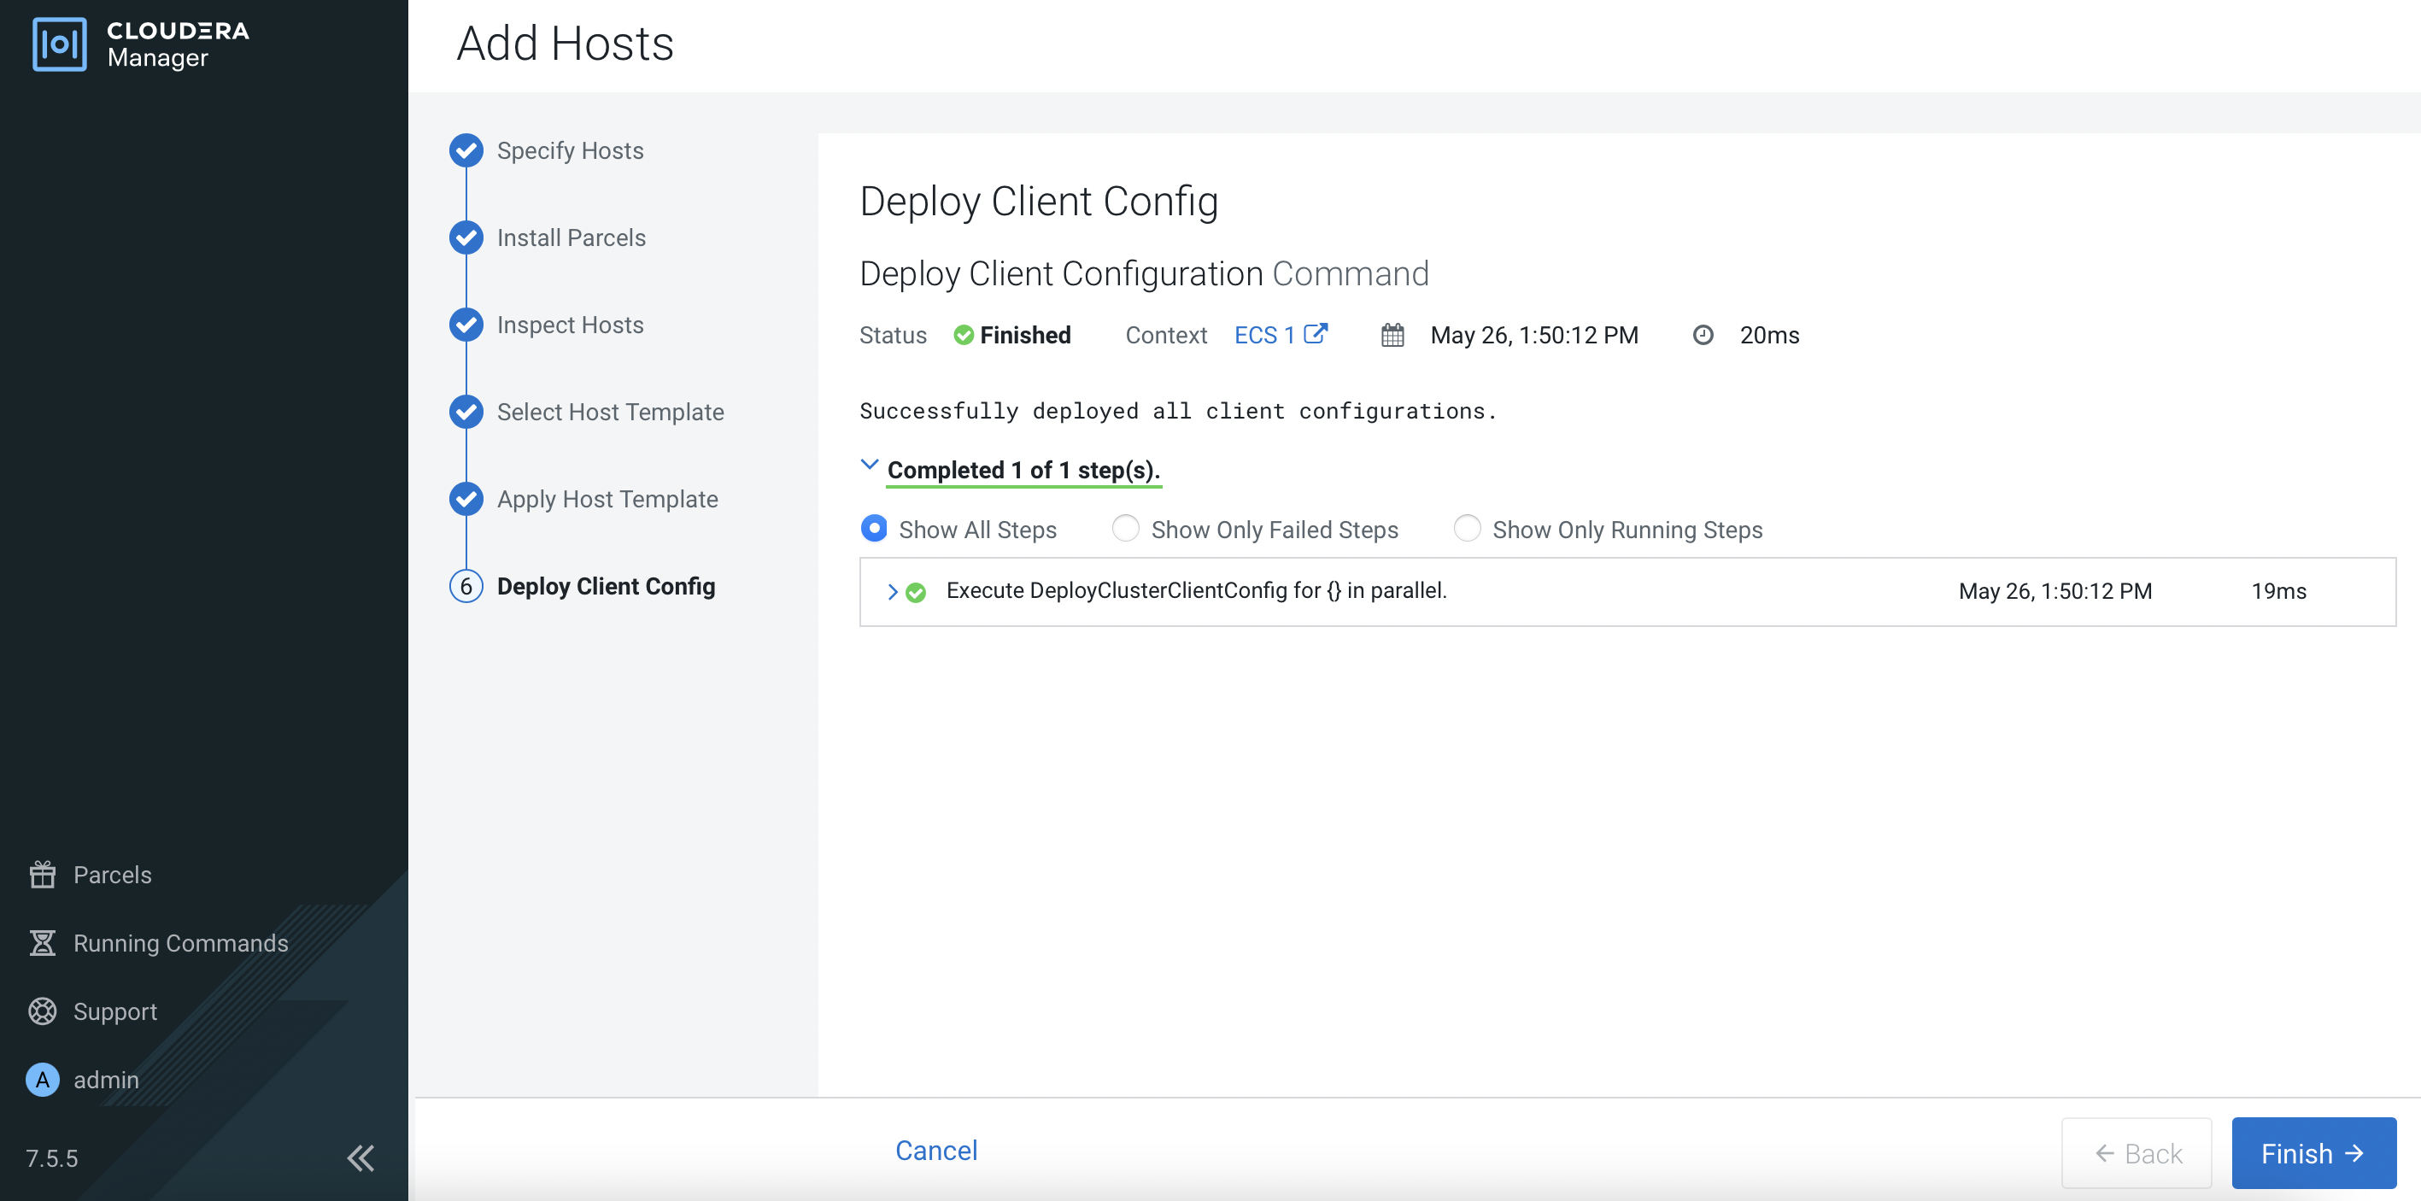Select the Show All Steps radio button
Image resolution: width=2421 pixels, height=1201 pixels.
874,529
